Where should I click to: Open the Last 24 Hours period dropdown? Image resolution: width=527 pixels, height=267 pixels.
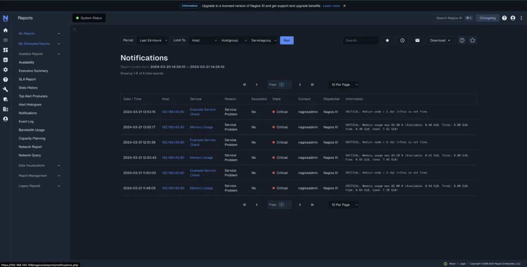pos(152,40)
